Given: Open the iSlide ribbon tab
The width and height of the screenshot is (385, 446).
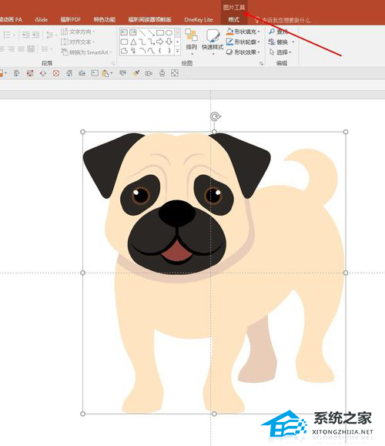Looking at the screenshot, I should tap(42, 19).
